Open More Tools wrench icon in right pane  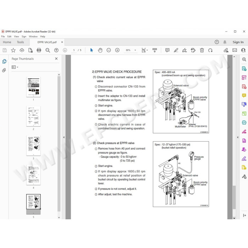tap(244, 176)
